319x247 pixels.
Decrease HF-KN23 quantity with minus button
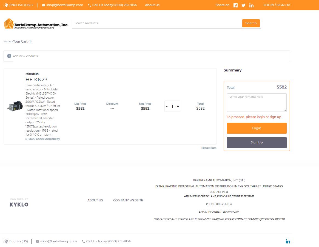[x=167, y=106]
